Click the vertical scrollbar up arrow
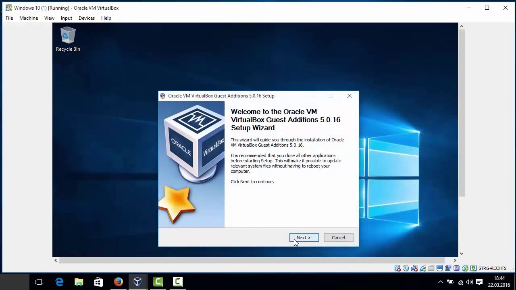Image resolution: width=516 pixels, height=290 pixels. pyautogui.click(x=462, y=26)
